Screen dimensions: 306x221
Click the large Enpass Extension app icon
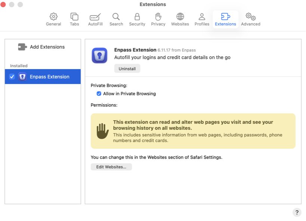(99, 56)
